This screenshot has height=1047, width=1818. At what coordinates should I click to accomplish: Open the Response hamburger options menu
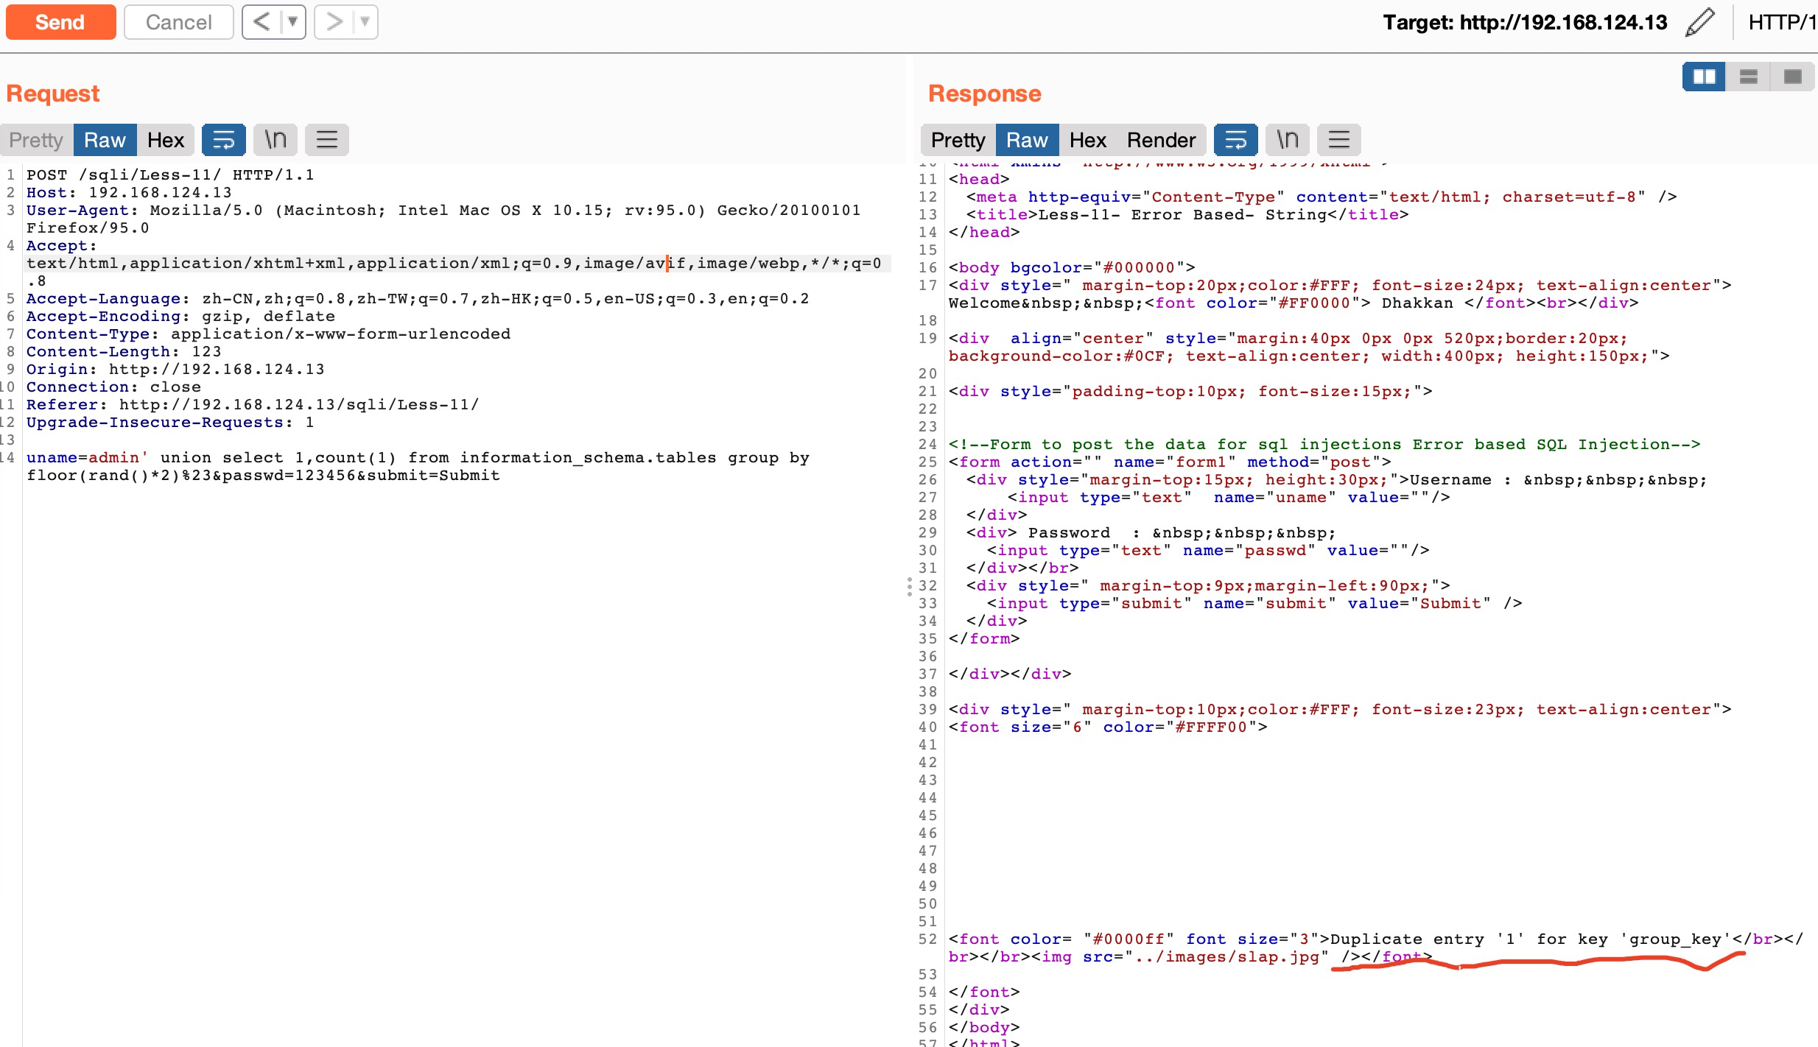pyautogui.click(x=1338, y=140)
